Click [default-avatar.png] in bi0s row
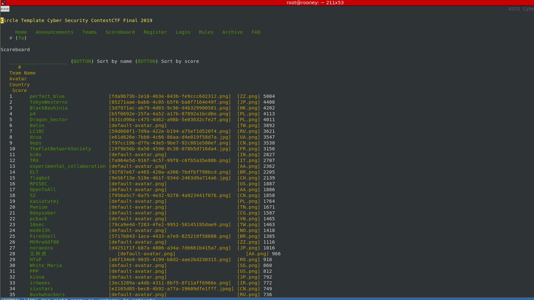The image size is (534, 300). click(138, 155)
